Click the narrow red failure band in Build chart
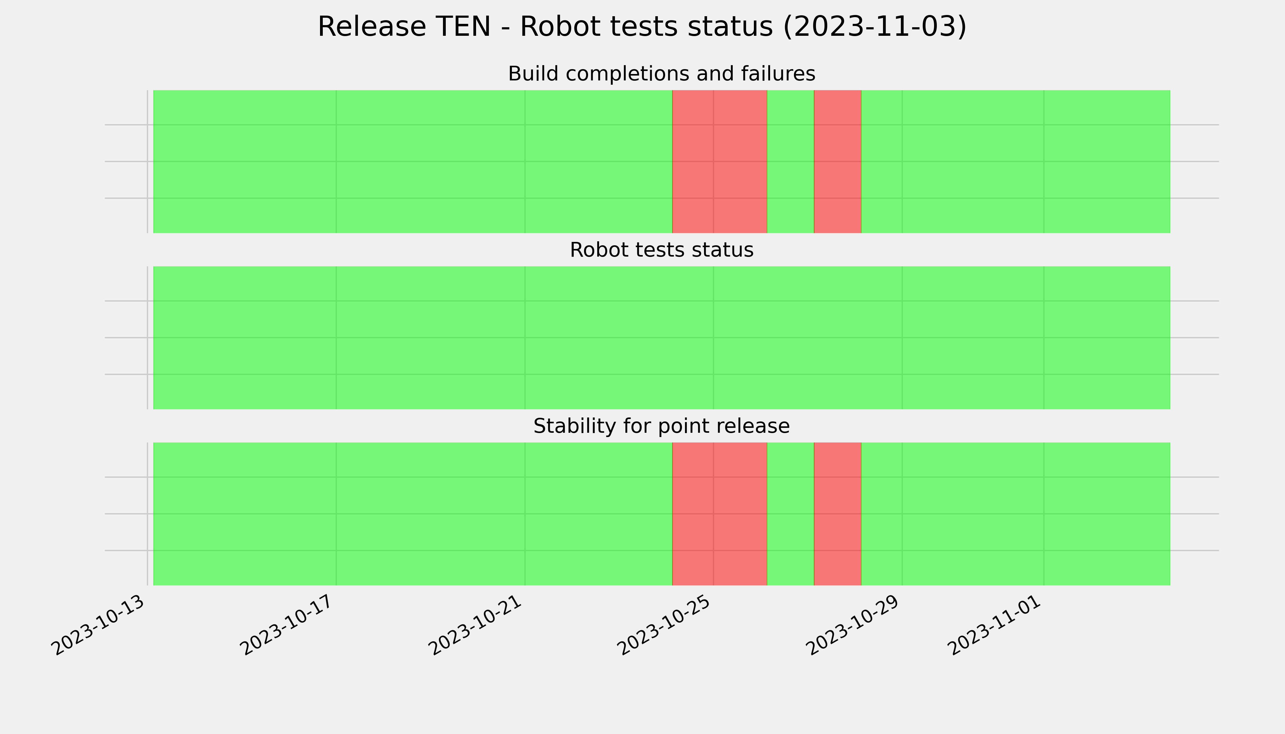1285x734 pixels. pos(837,161)
